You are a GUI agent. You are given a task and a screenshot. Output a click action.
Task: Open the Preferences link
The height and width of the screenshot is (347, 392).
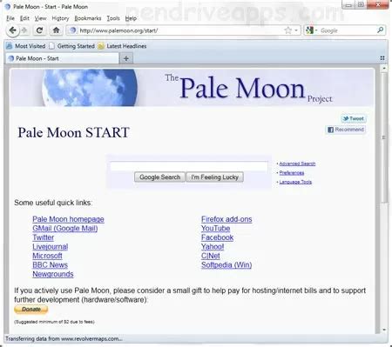click(292, 173)
